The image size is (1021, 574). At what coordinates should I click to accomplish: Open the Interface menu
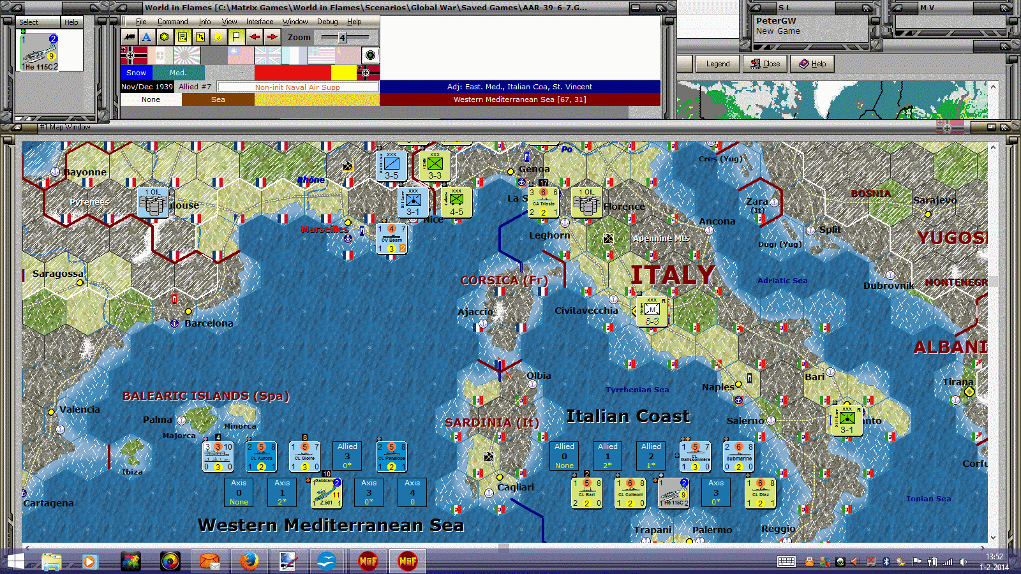(260, 22)
